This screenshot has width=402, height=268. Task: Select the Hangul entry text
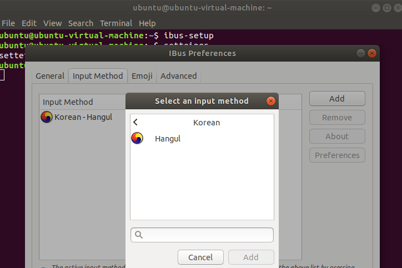(x=168, y=139)
